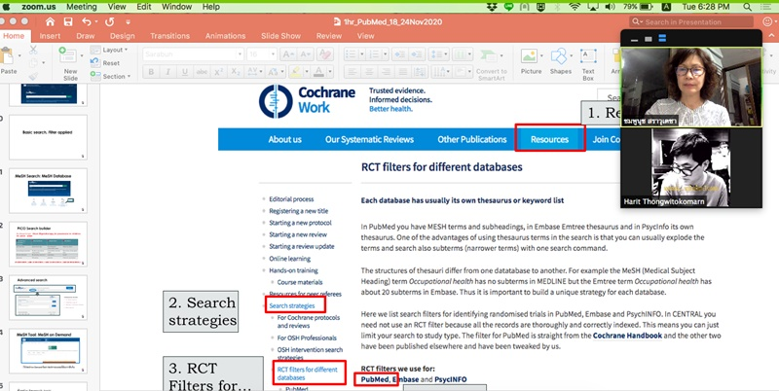Toggle italic formatting
The width and height of the screenshot is (779, 391).
pyautogui.click(x=167, y=72)
